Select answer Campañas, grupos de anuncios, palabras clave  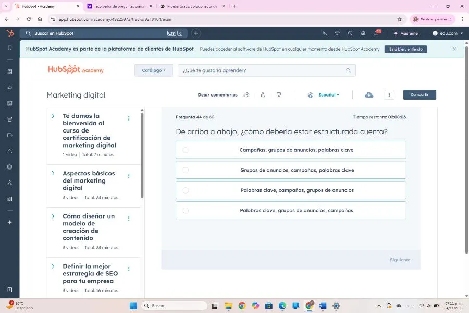tap(291, 150)
